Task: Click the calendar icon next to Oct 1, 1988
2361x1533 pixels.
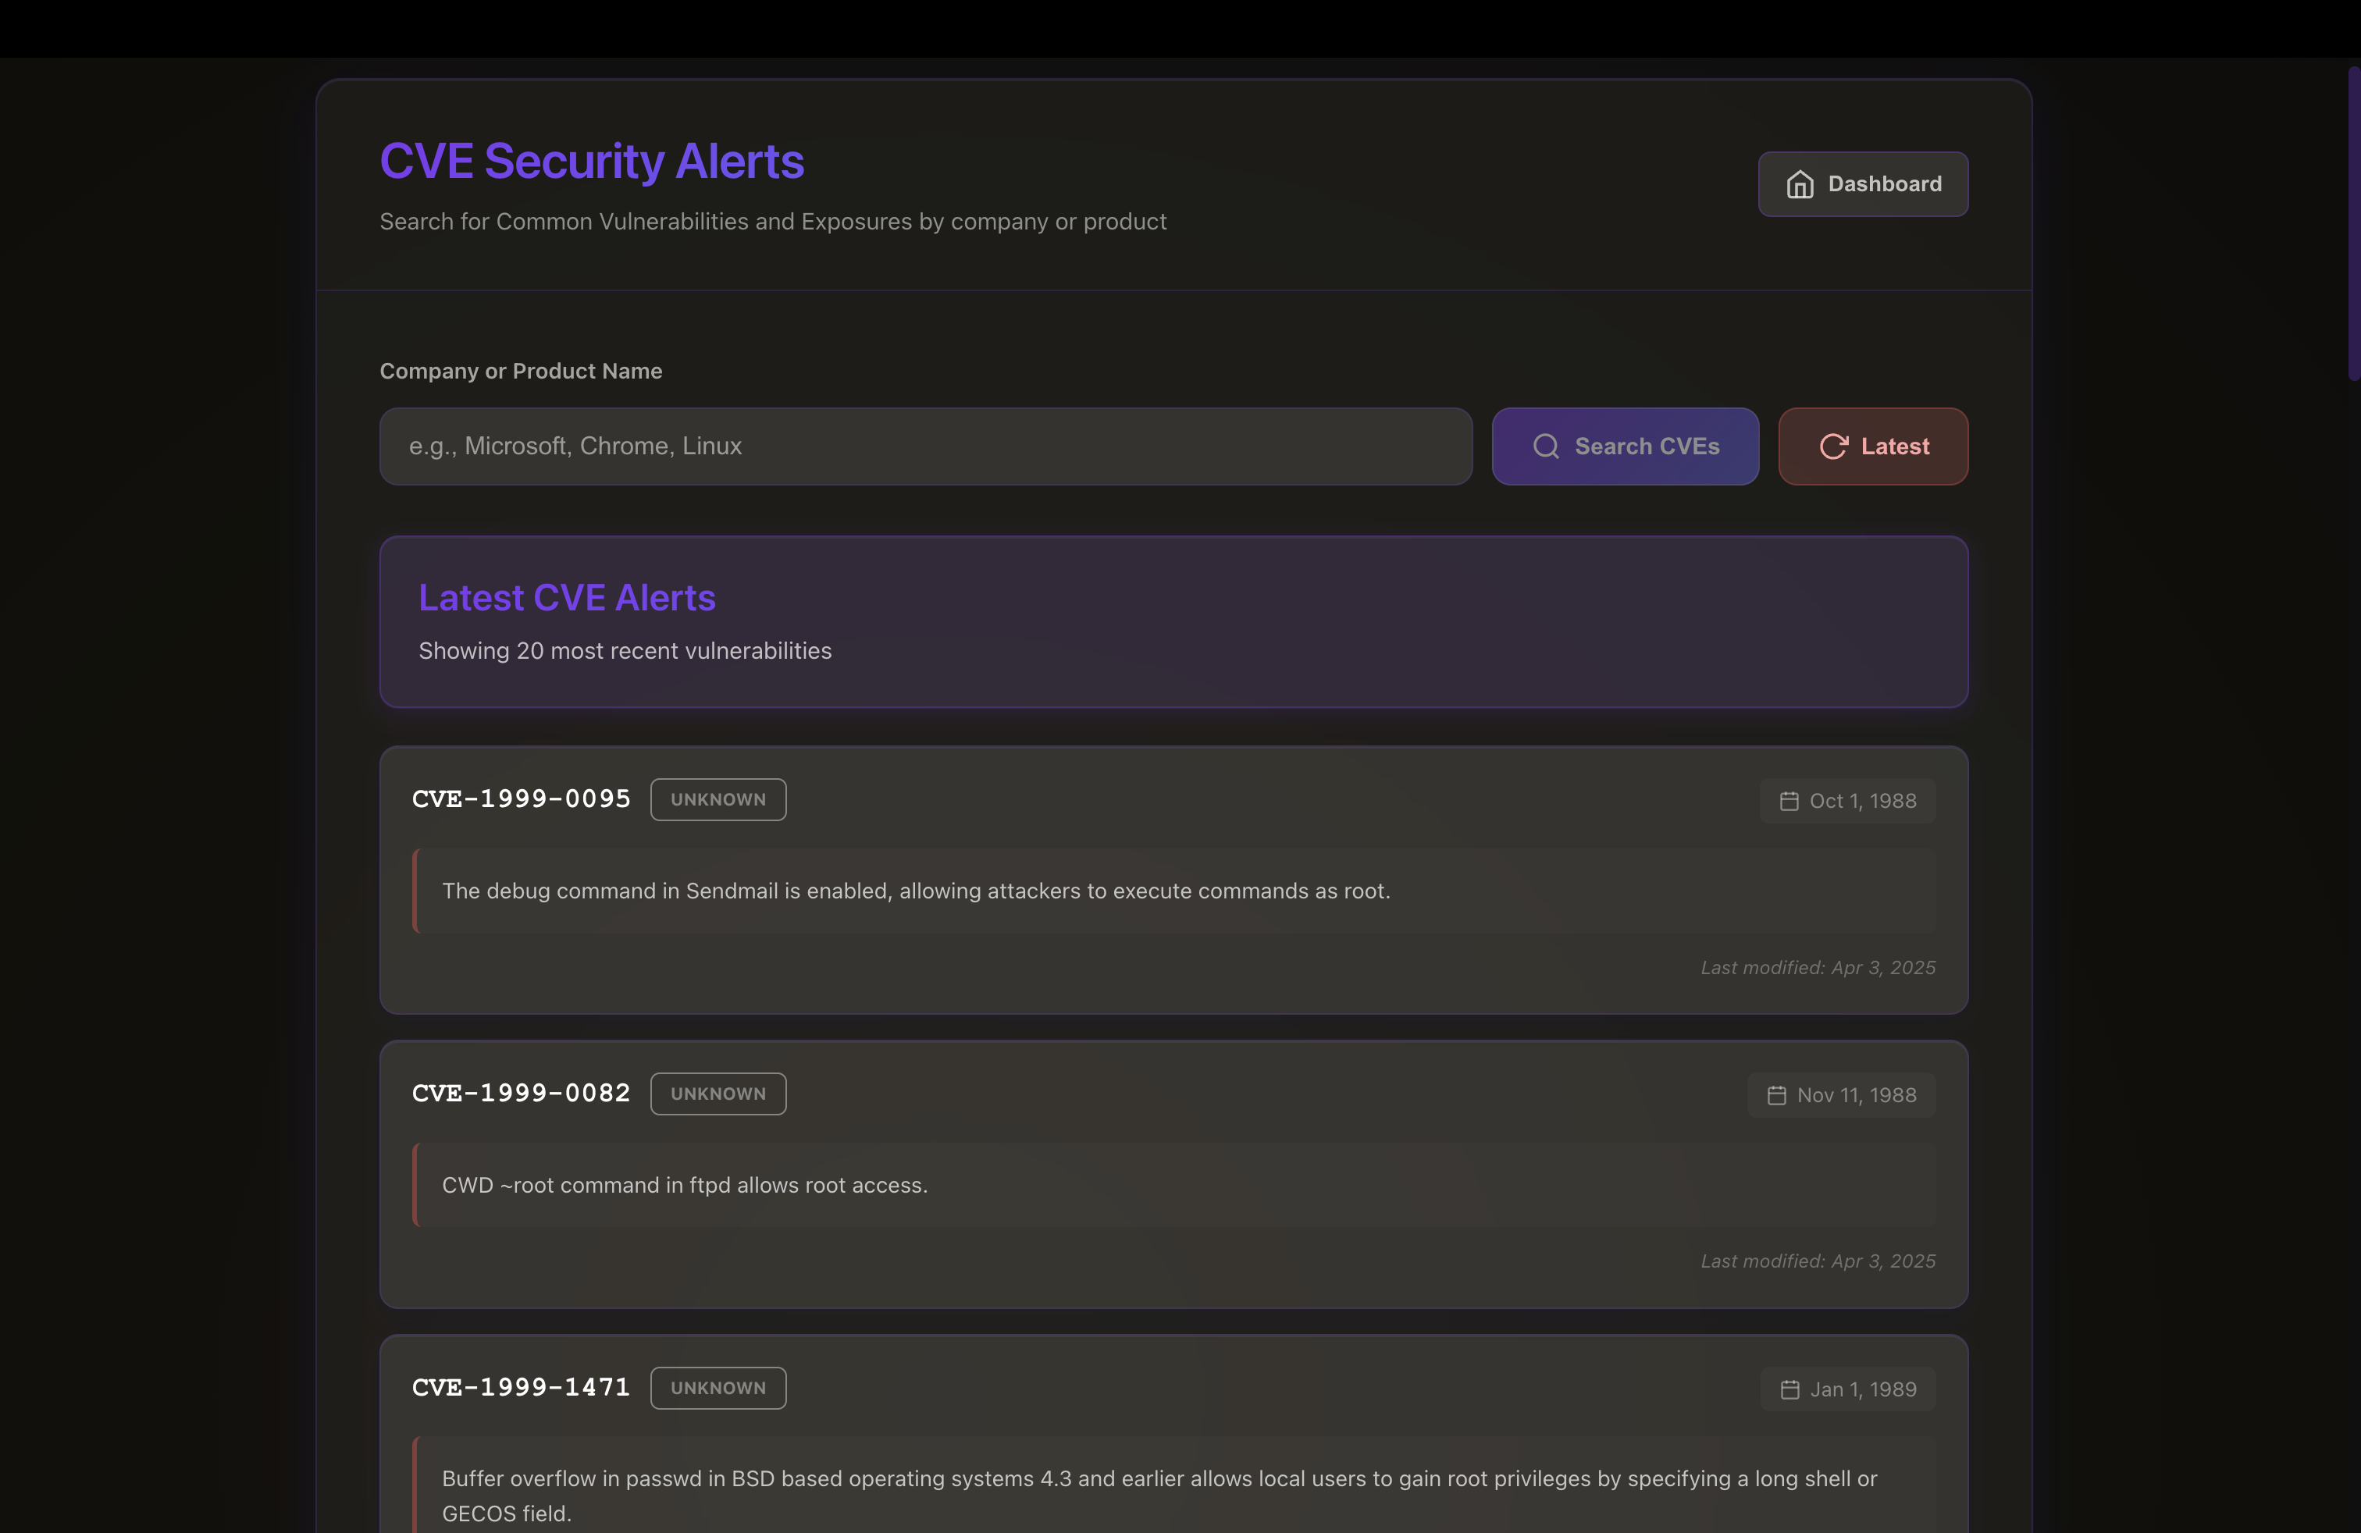Action: click(x=1789, y=800)
